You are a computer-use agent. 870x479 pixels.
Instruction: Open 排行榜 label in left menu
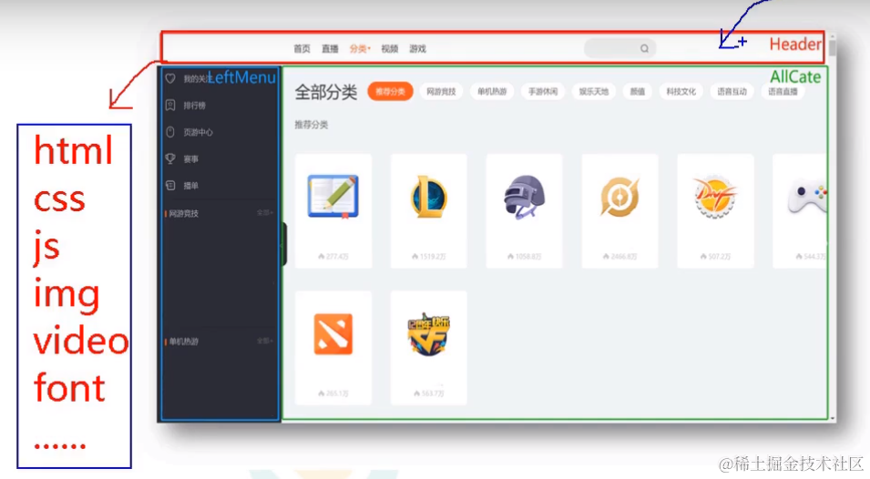click(x=195, y=106)
